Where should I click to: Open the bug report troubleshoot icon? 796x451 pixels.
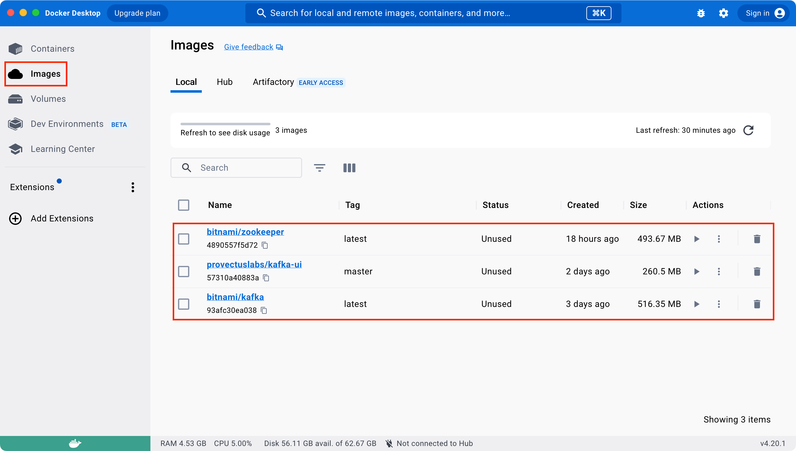701,13
